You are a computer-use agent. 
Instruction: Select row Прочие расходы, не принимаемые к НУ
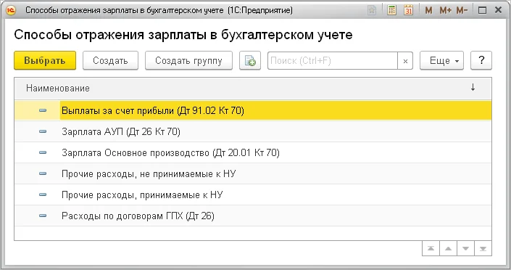tap(253, 173)
